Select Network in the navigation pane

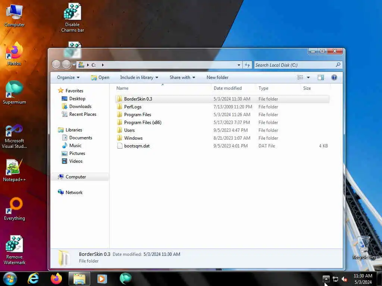tap(74, 193)
